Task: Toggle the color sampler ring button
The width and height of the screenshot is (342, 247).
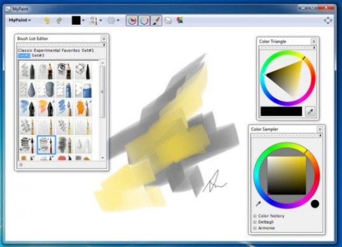Action: pos(144,20)
